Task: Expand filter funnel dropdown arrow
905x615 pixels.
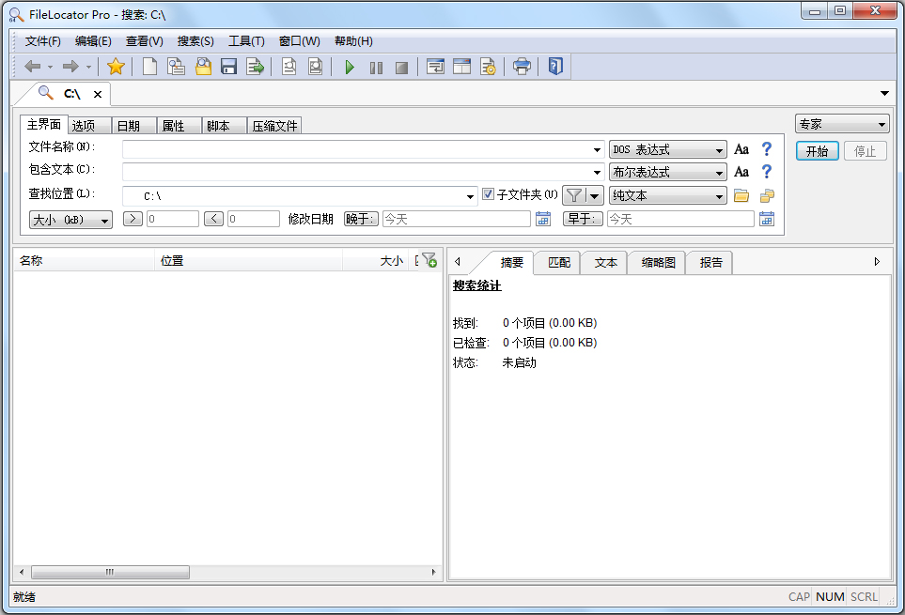Action: [595, 196]
